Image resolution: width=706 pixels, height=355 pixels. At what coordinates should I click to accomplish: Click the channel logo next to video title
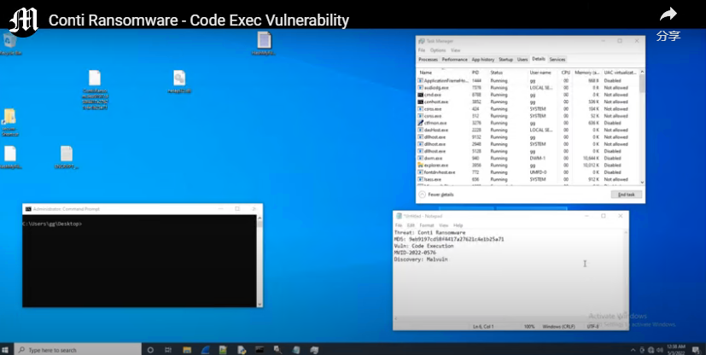tap(23, 21)
